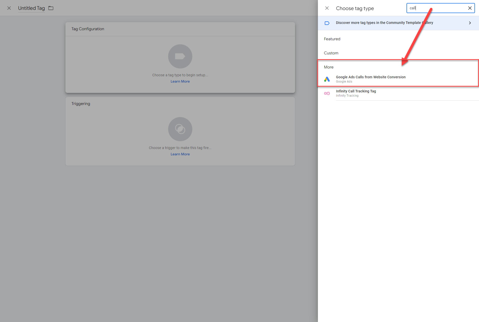Close the Untitled Tag editor
Screen dimensions: 479x322
click(x=9, y=8)
